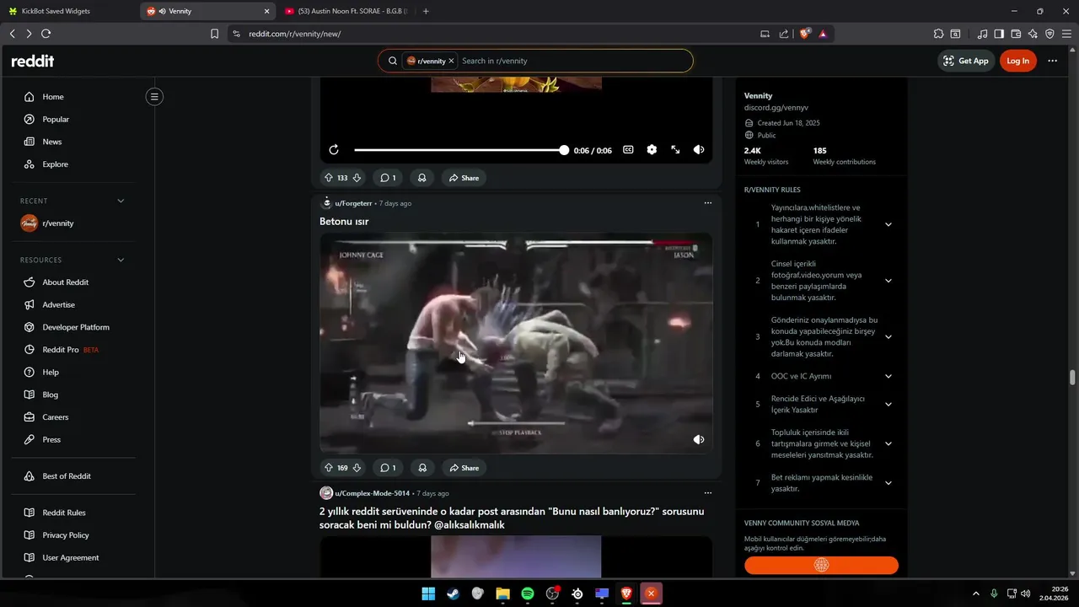1079x607 pixels.
Task: Share the Betonu ısır post
Action: click(464, 468)
